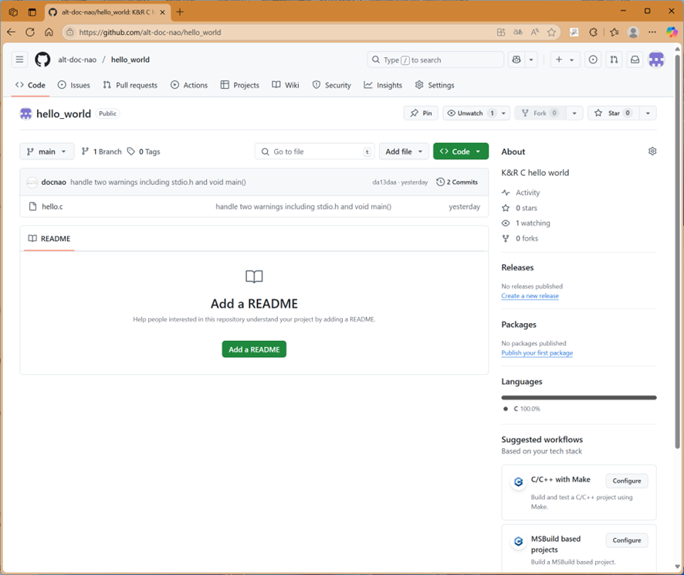Click the translate icon in address bar

point(518,32)
